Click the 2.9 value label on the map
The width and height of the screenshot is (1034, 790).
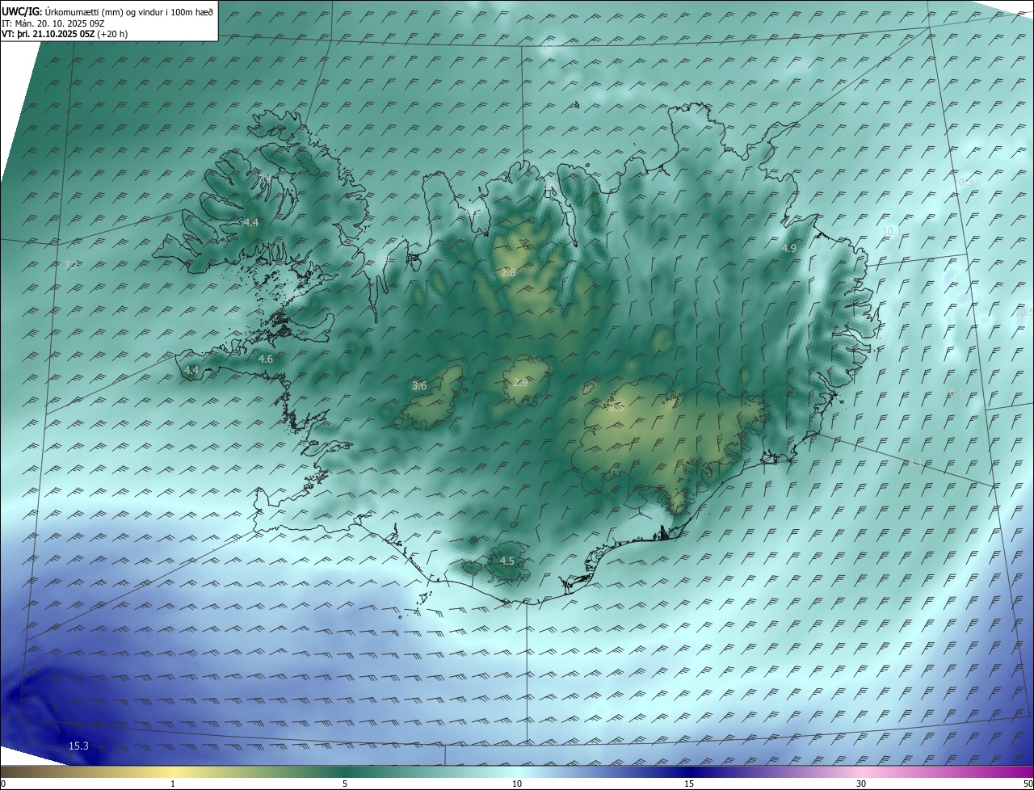tap(519, 382)
